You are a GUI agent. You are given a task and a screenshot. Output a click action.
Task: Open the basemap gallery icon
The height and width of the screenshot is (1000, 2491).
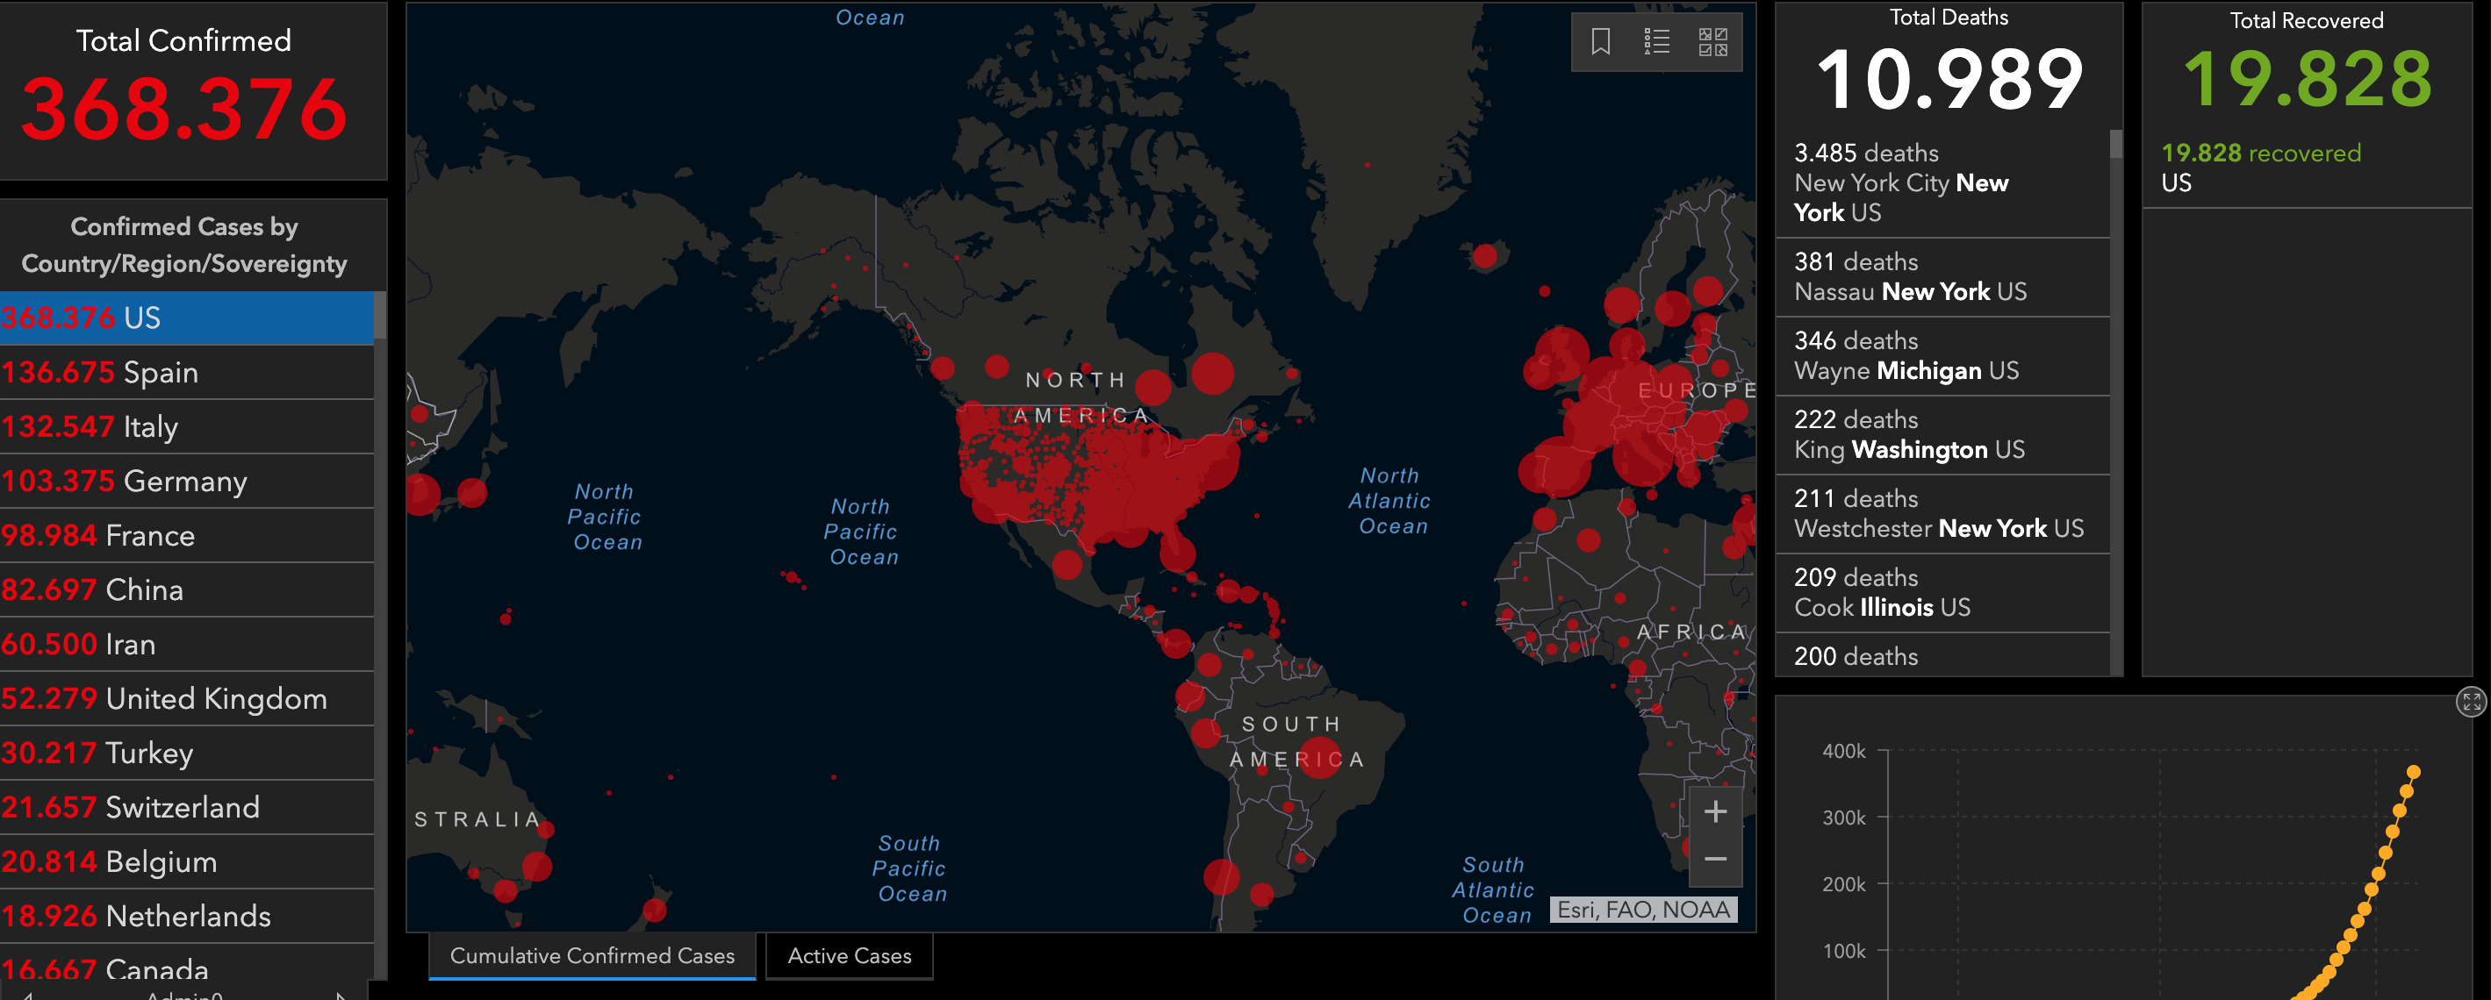click(1712, 41)
